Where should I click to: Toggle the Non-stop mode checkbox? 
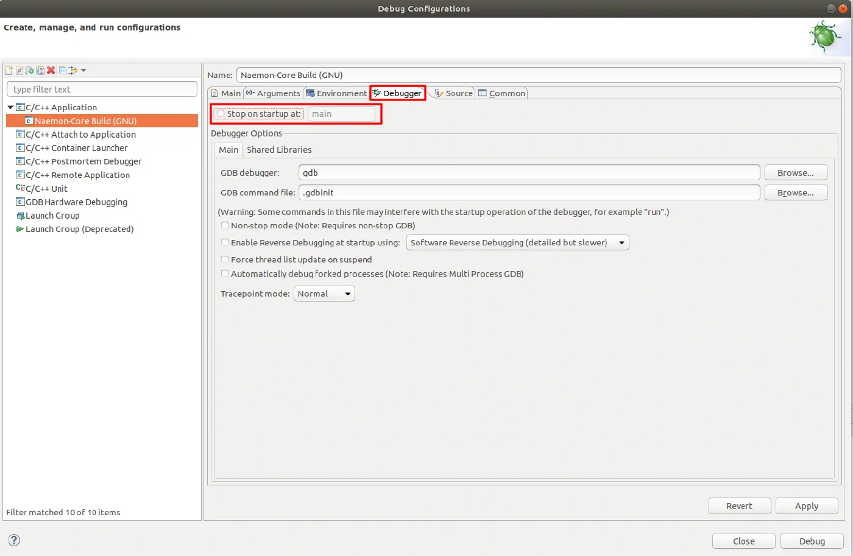pos(225,225)
